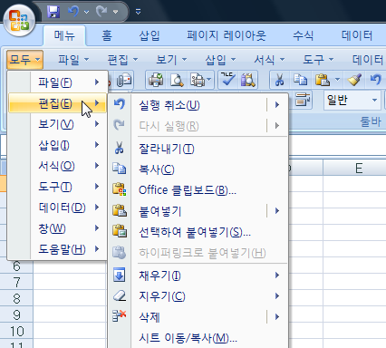Click the copy toolbar icon
The image size is (386, 348).
[300, 80]
